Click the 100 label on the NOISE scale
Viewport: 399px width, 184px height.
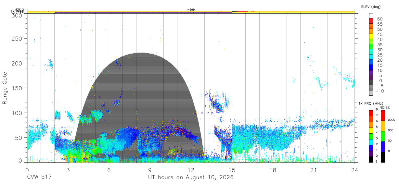pyautogui.click(x=389, y=141)
